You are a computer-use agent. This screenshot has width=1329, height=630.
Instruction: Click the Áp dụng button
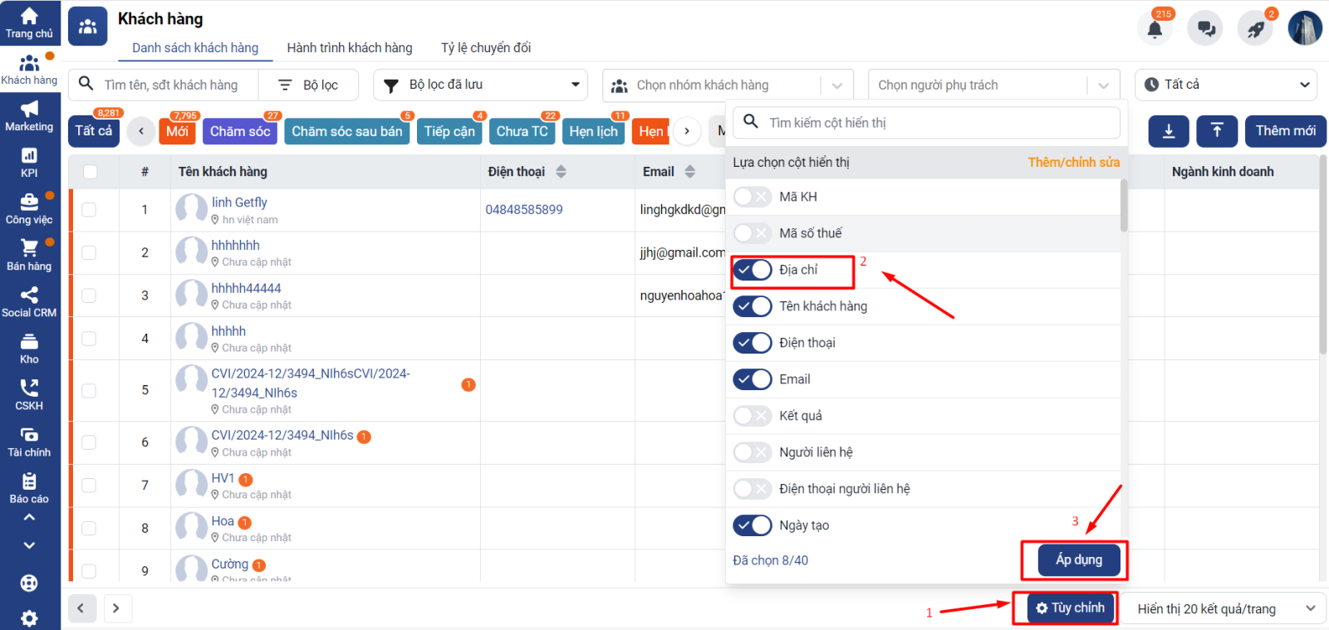tap(1078, 560)
